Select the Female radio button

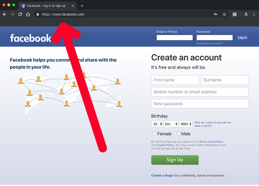tap(154, 134)
